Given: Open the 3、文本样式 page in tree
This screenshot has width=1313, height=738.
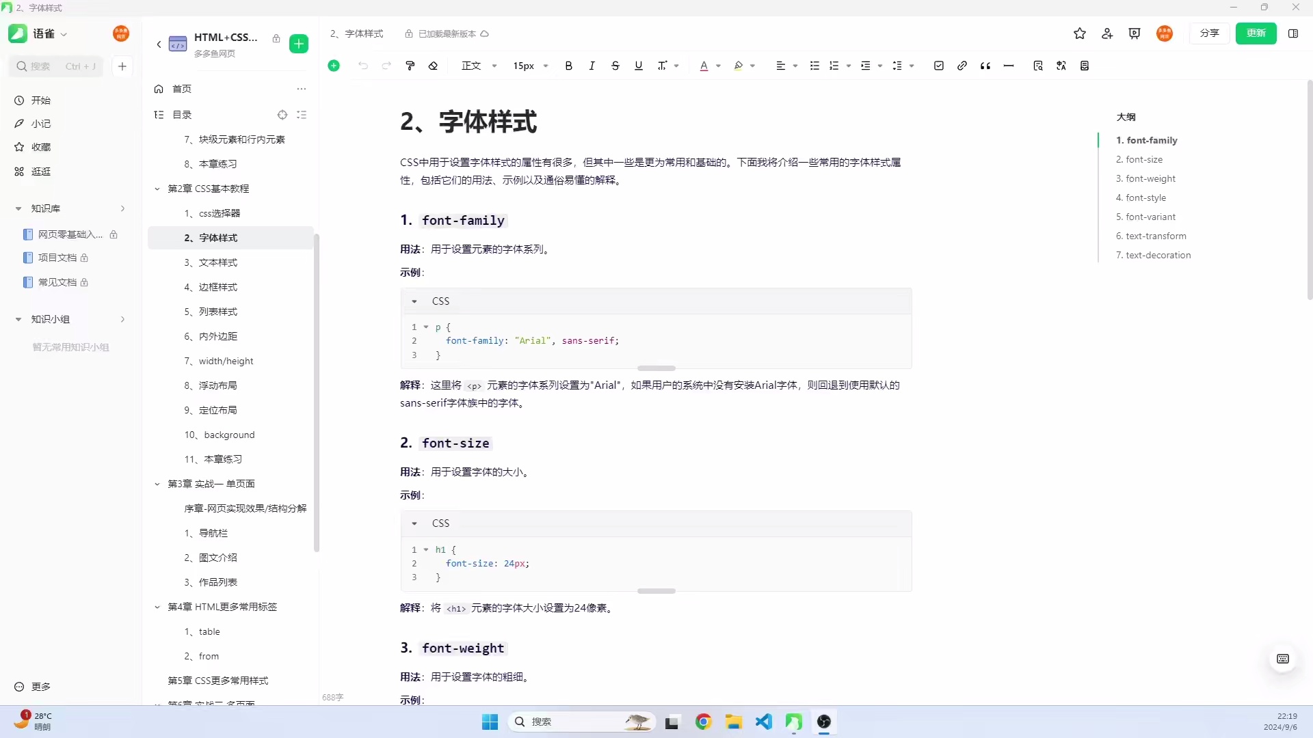Looking at the screenshot, I should [211, 262].
